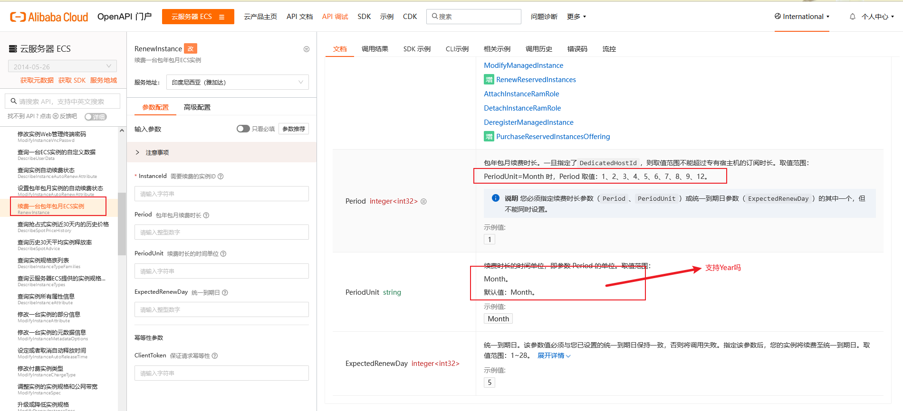Click the ECS server stack icon
The width and height of the screenshot is (903, 411).
[x=13, y=49]
